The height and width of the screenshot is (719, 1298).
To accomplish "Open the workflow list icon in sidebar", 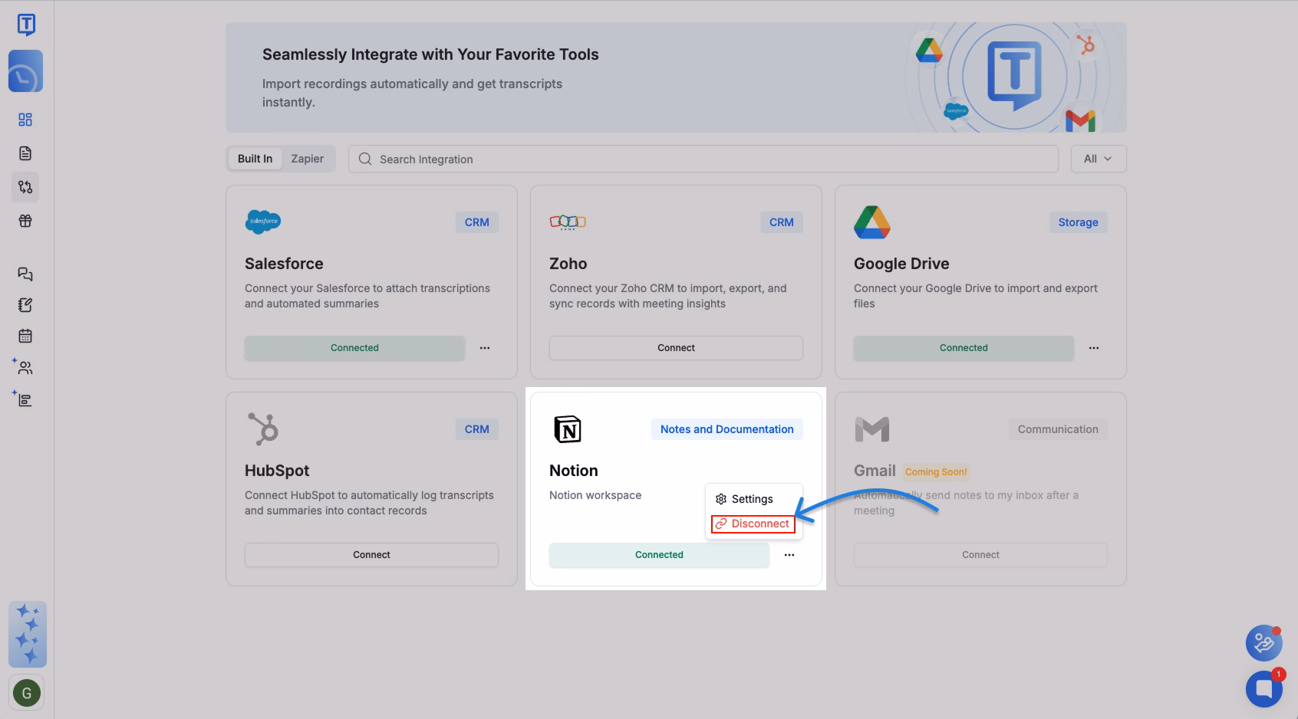I will [24, 399].
